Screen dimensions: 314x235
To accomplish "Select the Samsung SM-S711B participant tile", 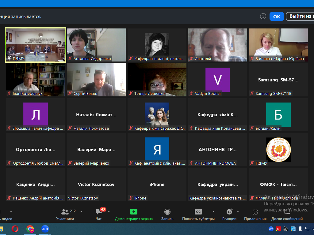I will (278, 80).
